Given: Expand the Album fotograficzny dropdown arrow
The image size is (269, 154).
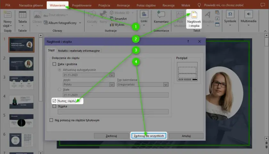Looking at the screenshot, I should point(80,23).
